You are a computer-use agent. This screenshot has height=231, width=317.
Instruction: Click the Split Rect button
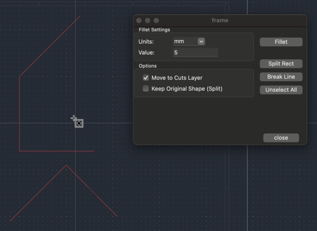tap(281, 64)
